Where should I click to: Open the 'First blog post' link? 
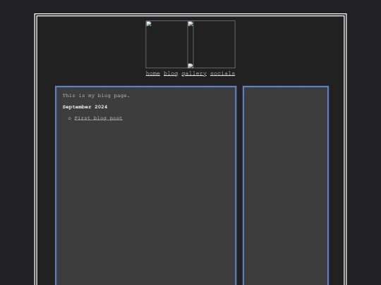pos(98,118)
